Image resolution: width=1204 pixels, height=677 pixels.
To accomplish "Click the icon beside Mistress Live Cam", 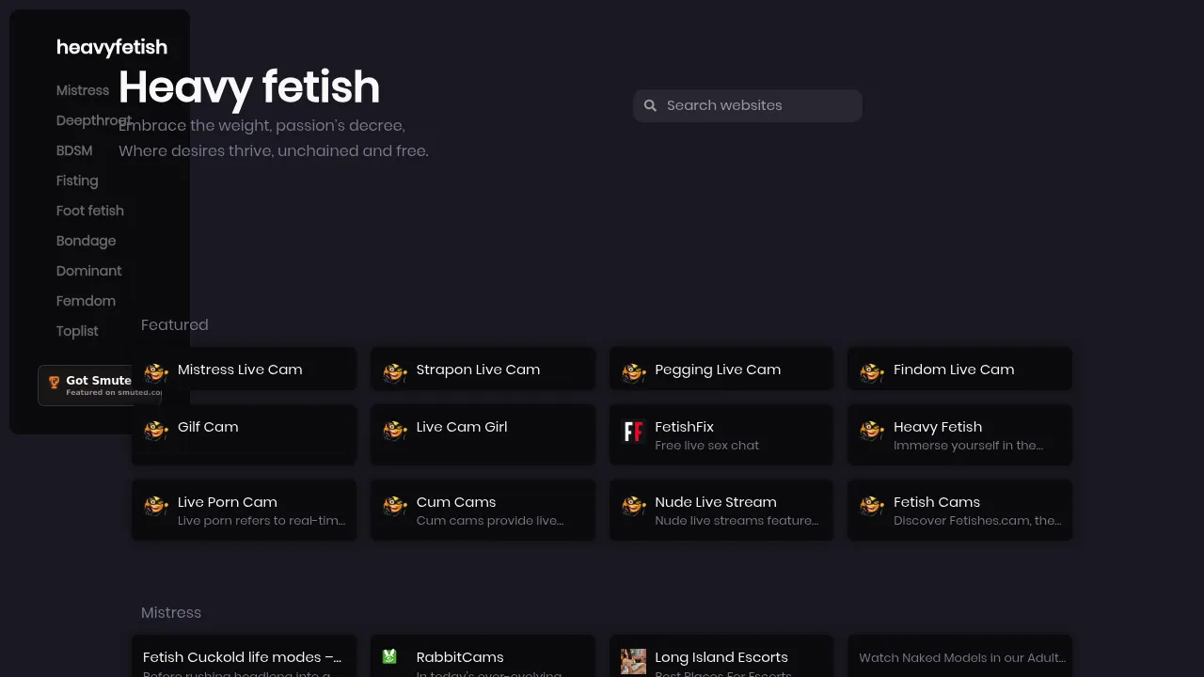I will pos(156,373).
